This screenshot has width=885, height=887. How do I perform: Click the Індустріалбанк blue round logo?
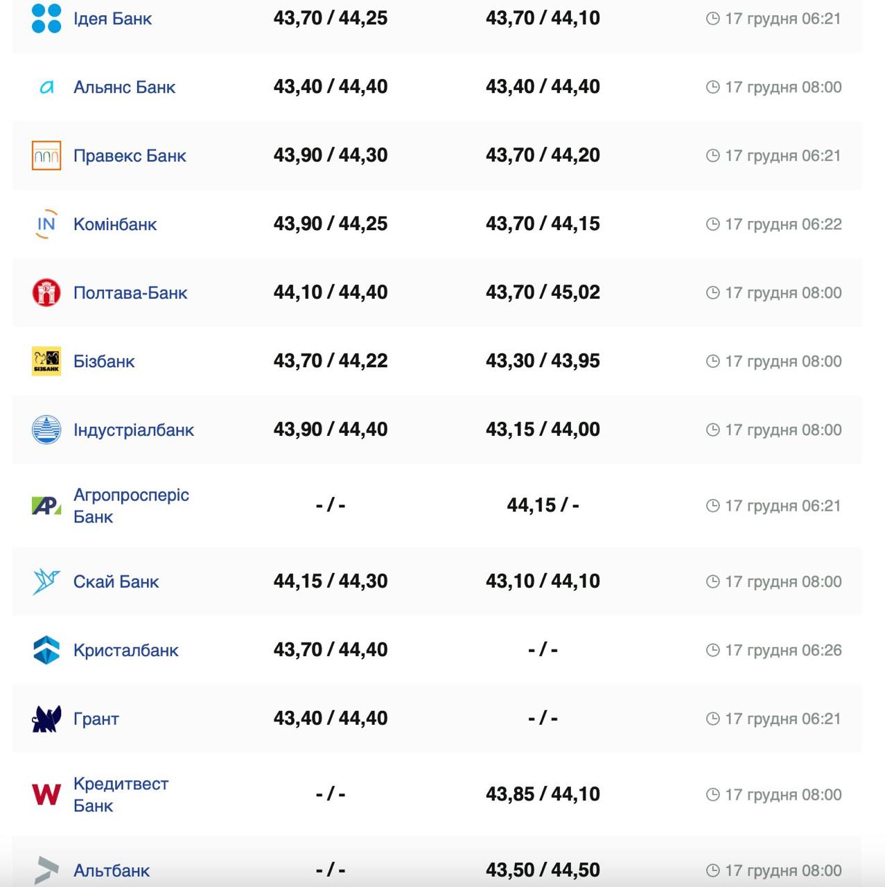[x=46, y=430]
